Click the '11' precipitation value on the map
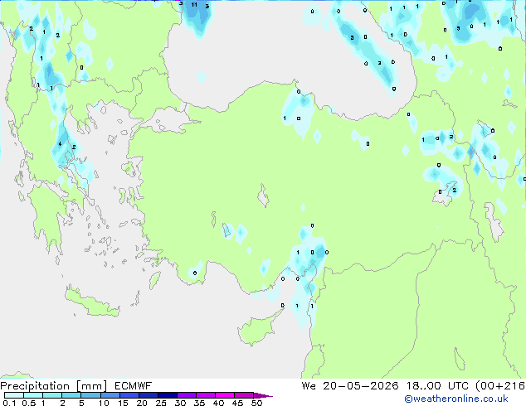Image resolution: width=526 pixels, height=406 pixels. coord(194,5)
